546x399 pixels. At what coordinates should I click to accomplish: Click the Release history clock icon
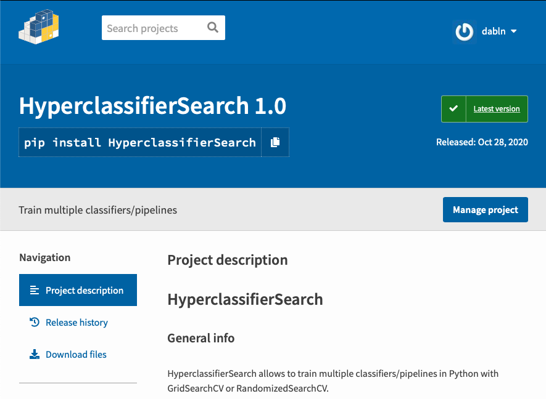pos(35,322)
